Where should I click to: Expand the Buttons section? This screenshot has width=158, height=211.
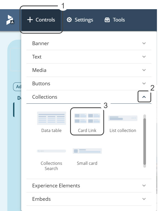89,83
